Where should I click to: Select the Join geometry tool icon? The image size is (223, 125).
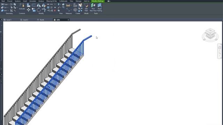coord(2,10)
